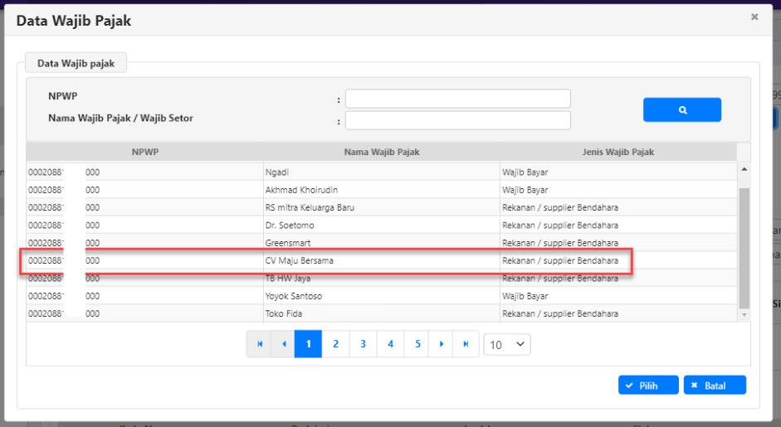781x427 pixels.
Task: Open the rows-per-page dropdown showing 10
Action: coord(506,344)
